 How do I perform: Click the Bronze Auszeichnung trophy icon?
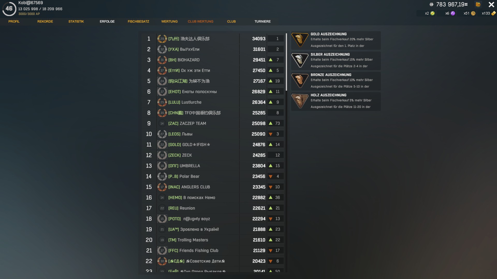click(300, 81)
